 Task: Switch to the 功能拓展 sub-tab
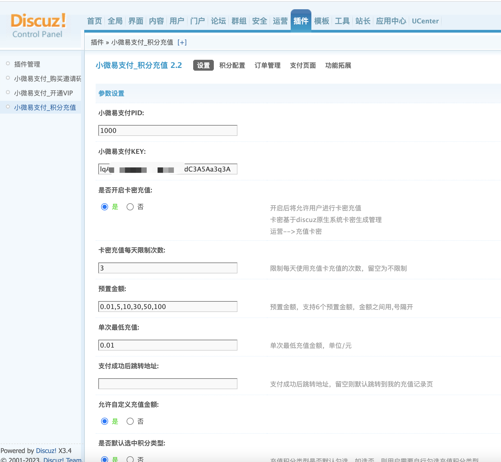338,65
